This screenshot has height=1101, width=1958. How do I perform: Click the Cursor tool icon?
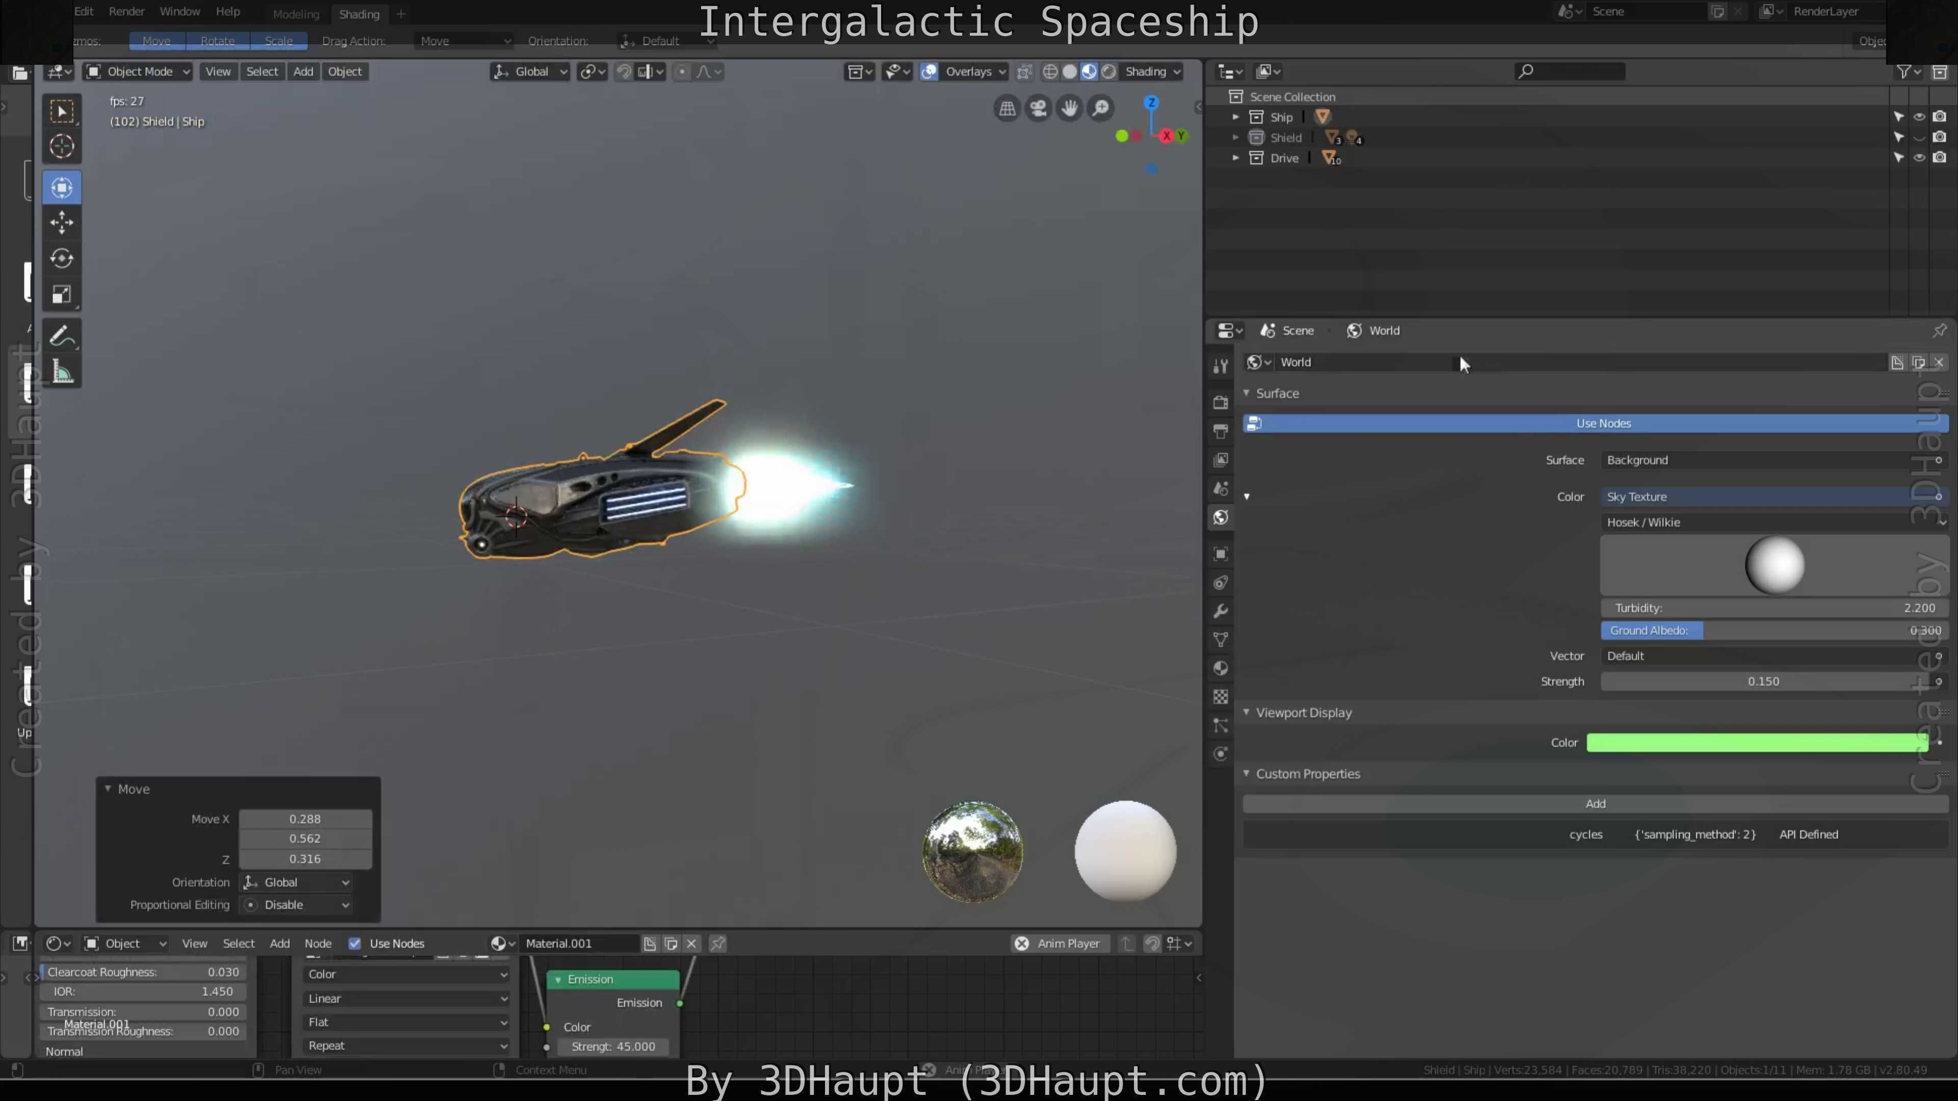click(62, 146)
